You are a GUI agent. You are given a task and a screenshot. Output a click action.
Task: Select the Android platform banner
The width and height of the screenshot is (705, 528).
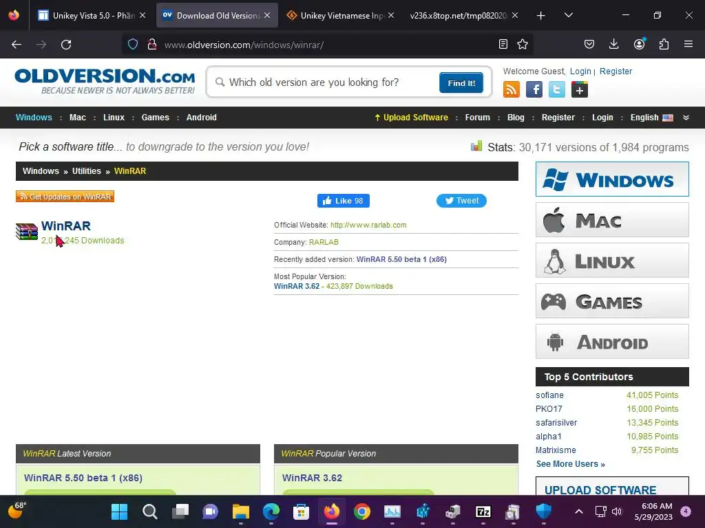pos(612,342)
